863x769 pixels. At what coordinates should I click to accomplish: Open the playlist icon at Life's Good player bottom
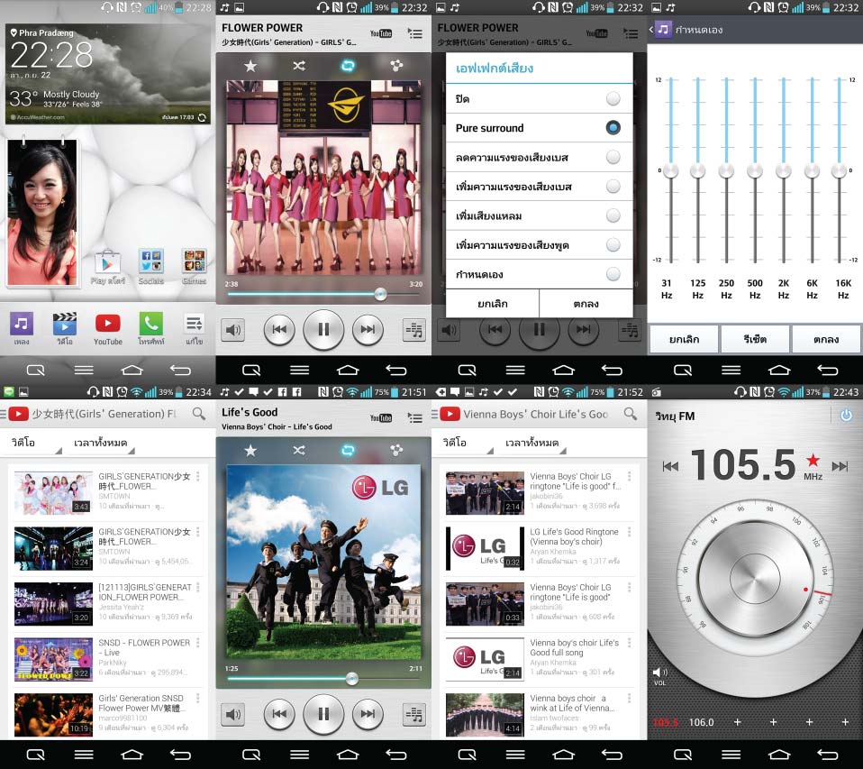[x=413, y=715]
